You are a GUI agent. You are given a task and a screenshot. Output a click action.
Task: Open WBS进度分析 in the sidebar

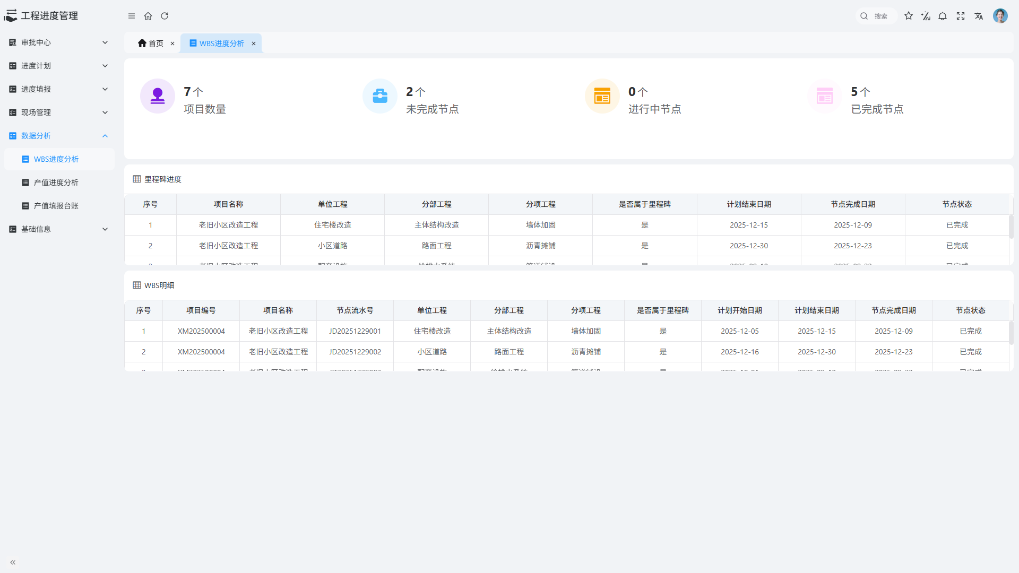[59, 159]
